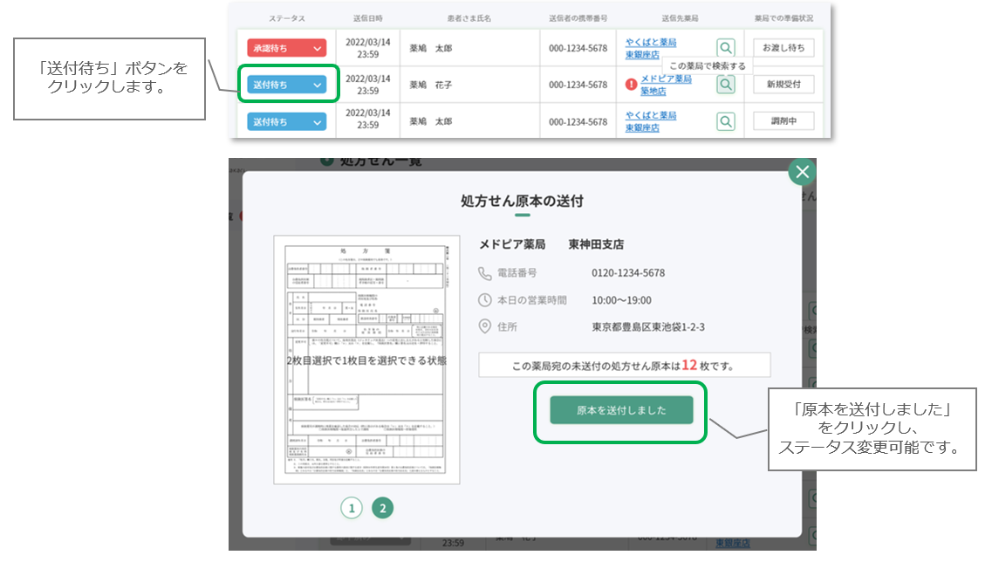Open the メドピア薬局 築地店 link

pos(666,85)
